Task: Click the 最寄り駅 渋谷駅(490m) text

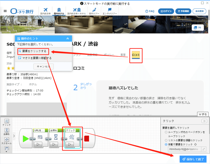Action: tap(22, 74)
